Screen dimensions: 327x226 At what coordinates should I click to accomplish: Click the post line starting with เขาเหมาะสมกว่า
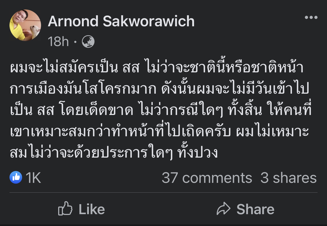pyautogui.click(x=159, y=132)
